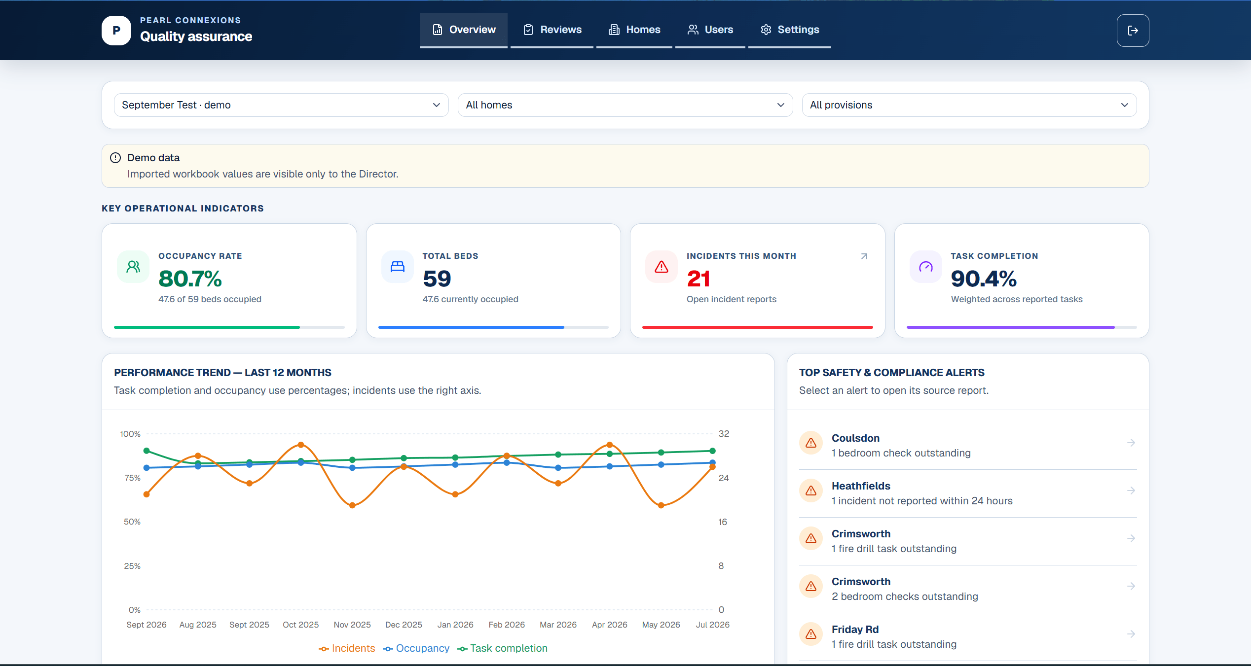Click the arrow on Friday Rd alert
Screen dimensions: 1251x666
click(x=1131, y=634)
